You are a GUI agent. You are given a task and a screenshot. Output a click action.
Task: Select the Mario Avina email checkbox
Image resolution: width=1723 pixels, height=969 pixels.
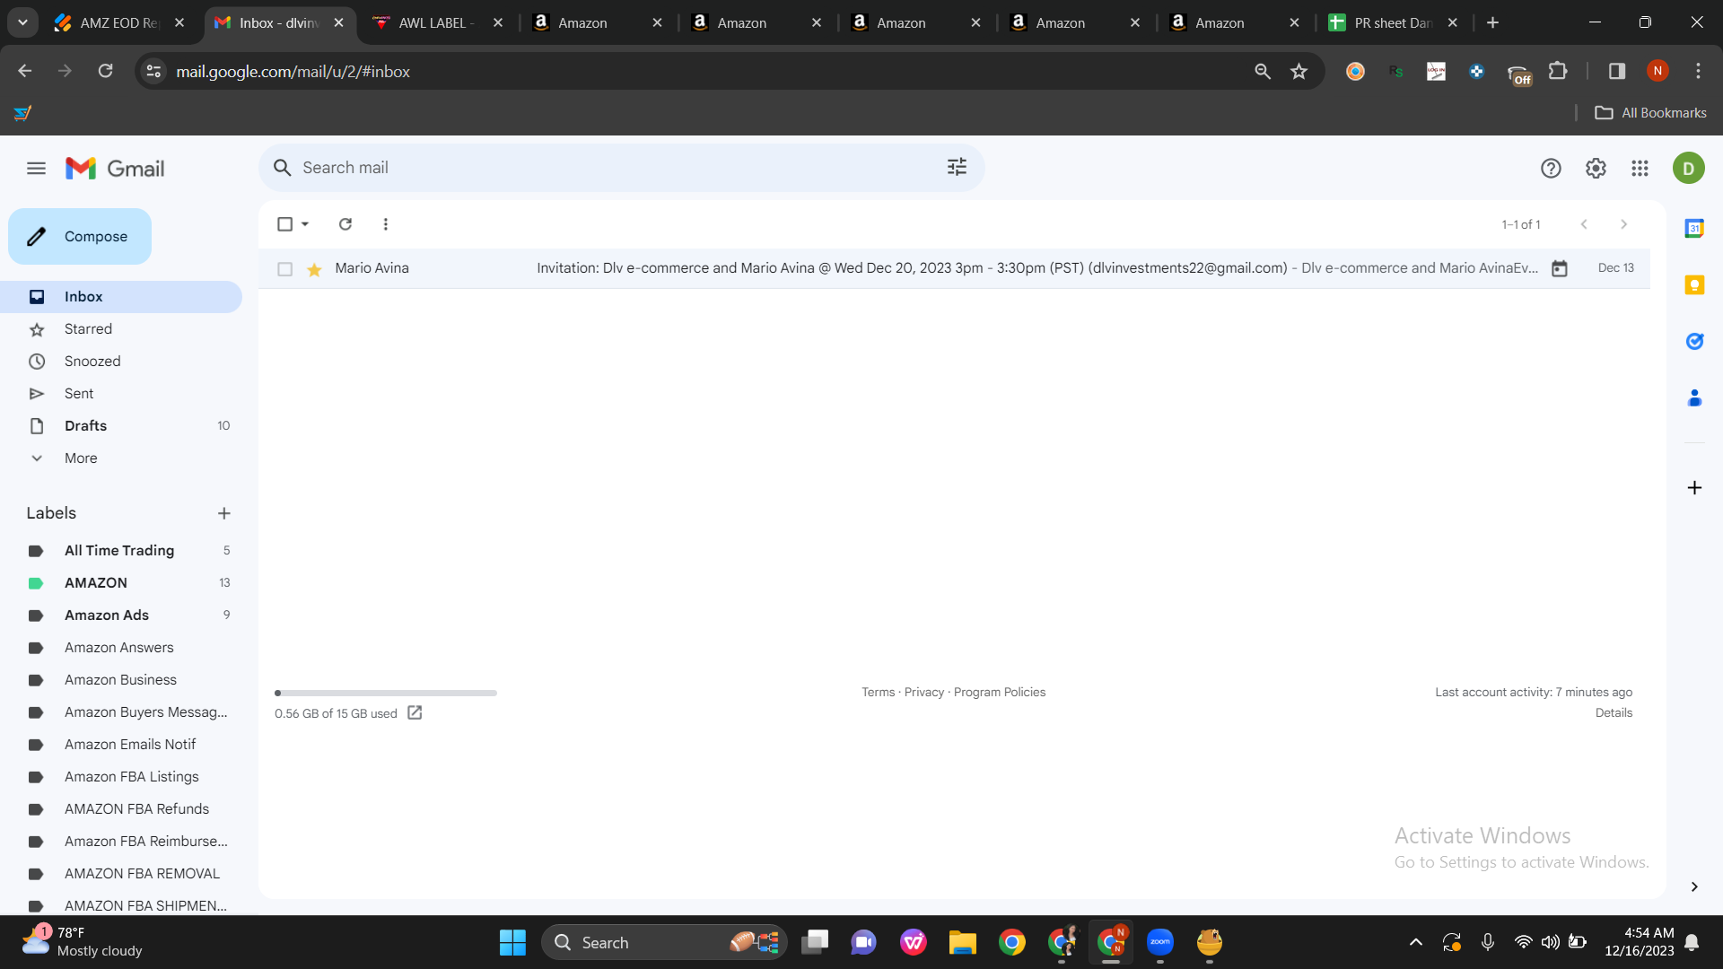pos(285,269)
